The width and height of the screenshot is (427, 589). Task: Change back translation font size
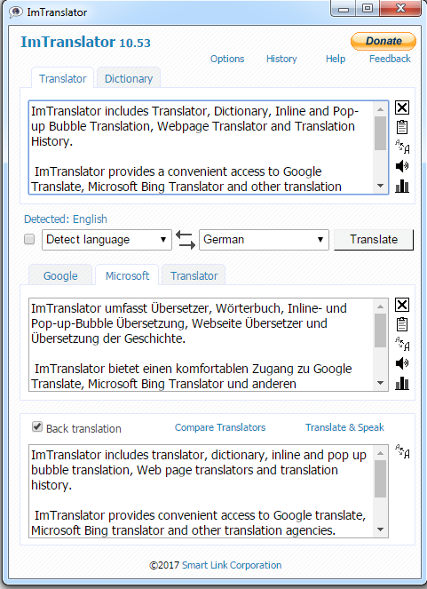402,451
